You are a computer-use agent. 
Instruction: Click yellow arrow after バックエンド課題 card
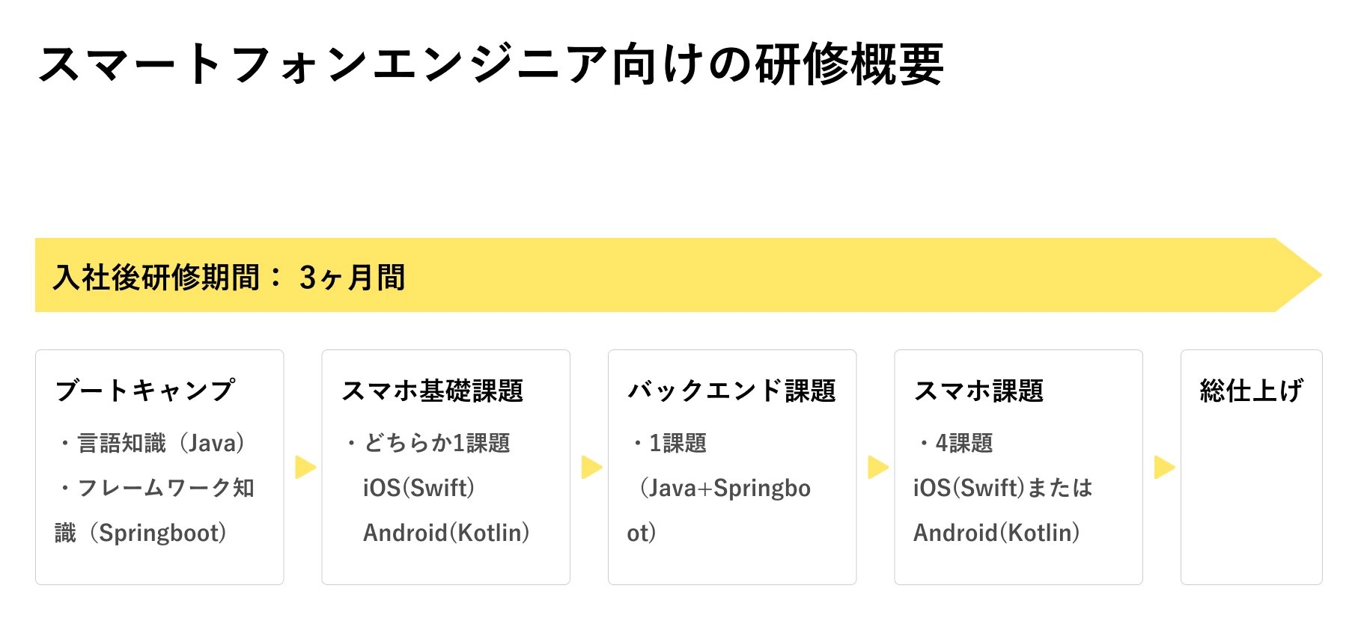point(877,467)
